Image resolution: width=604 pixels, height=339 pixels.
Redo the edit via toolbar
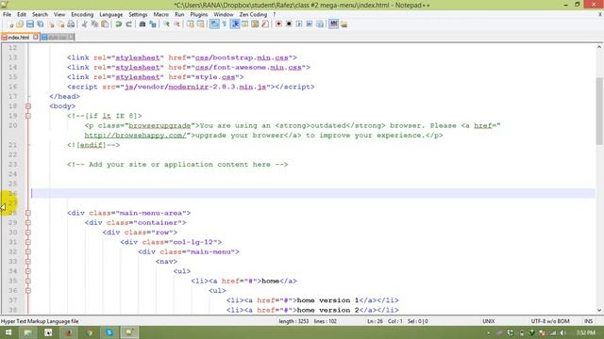tap(128, 24)
